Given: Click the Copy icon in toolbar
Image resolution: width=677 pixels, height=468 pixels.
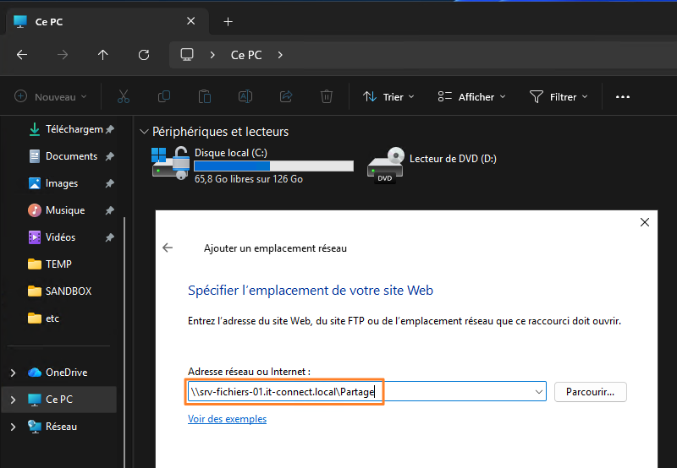Looking at the screenshot, I should coord(164,97).
